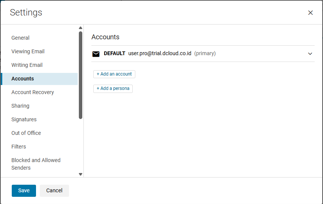
Task: Switch to the Sharing section
Action: (x=20, y=106)
